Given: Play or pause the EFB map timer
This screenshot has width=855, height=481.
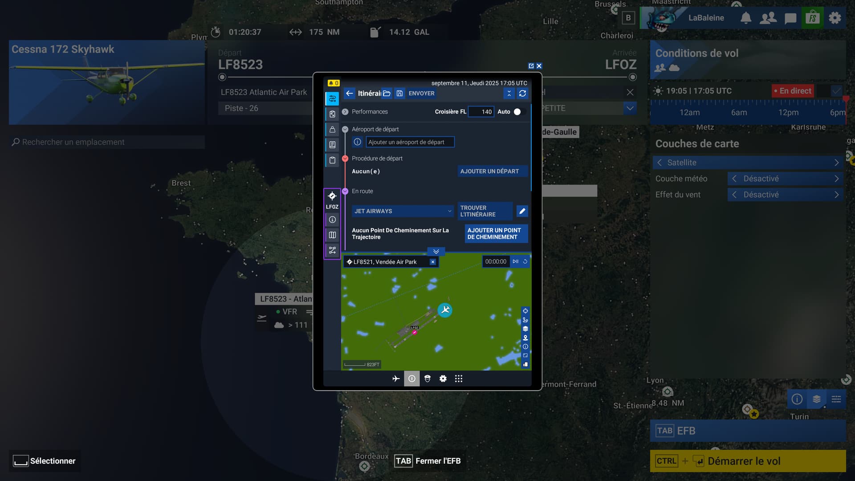Looking at the screenshot, I should click(516, 262).
